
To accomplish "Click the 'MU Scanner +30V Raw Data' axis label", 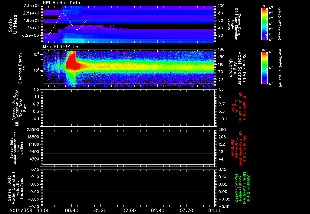I will pos(19,108).
